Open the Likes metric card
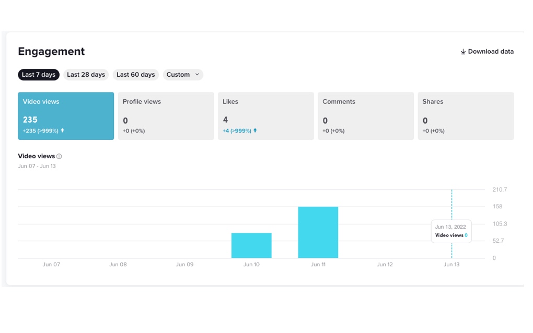This screenshot has width=533, height=333. pyautogui.click(x=265, y=116)
